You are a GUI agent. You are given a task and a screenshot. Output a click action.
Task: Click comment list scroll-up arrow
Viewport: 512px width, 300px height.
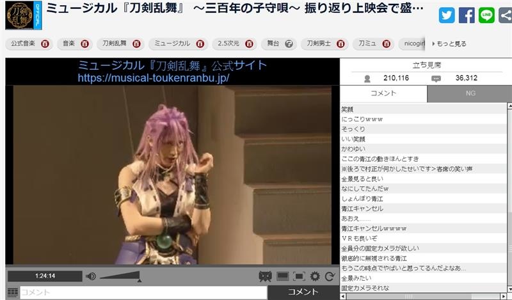click(x=509, y=106)
